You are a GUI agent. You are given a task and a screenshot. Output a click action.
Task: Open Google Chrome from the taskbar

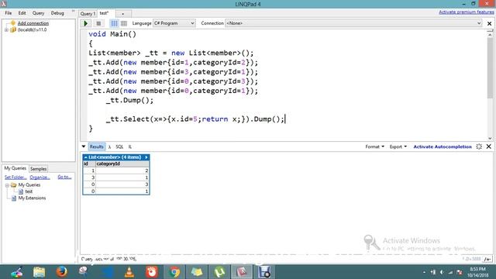174,272
